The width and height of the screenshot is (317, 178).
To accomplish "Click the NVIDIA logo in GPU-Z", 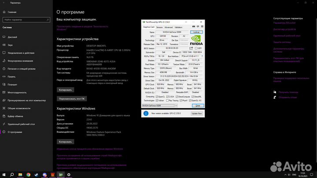I will coord(196,40).
